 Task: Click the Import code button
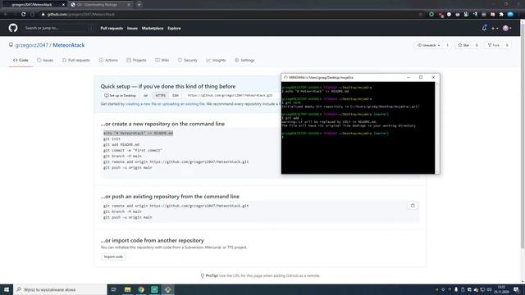pyautogui.click(x=113, y=256)
